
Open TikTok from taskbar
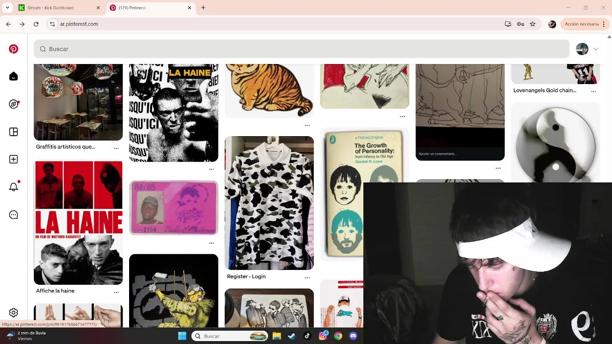307,336
